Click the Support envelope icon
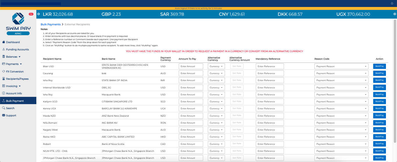This screenshot has height=162, width=397. (x=3, y=115)
